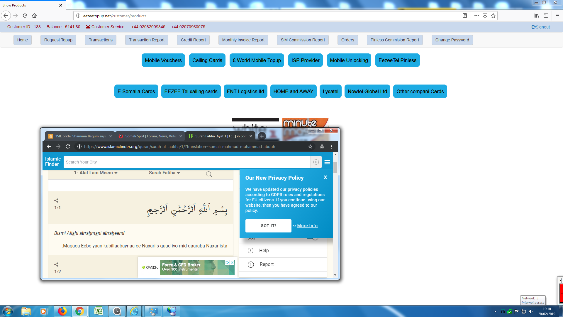
Task: Show hidden system tray icons arrow
Action: 496,311
